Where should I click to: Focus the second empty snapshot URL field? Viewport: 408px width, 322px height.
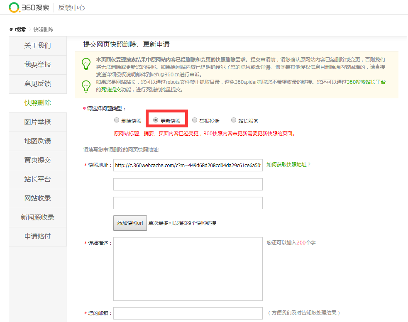tap(188, 184)
